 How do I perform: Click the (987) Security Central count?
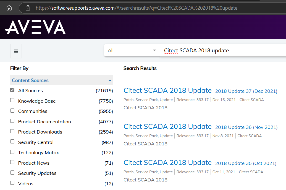[107, 142]
